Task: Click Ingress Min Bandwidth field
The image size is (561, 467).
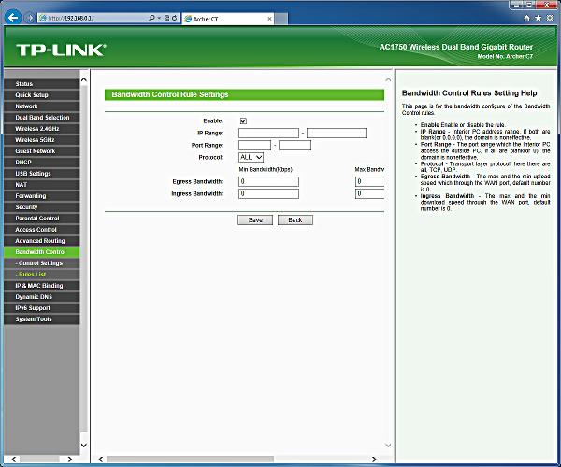Action: pyautogui.click(x=268, y=193)
